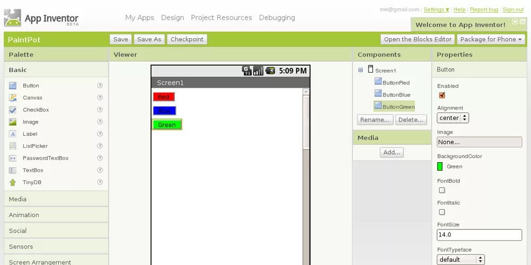The image size is (531, 265).
Task: Enable the FontItalic checkbox
Action: (442, 213)
